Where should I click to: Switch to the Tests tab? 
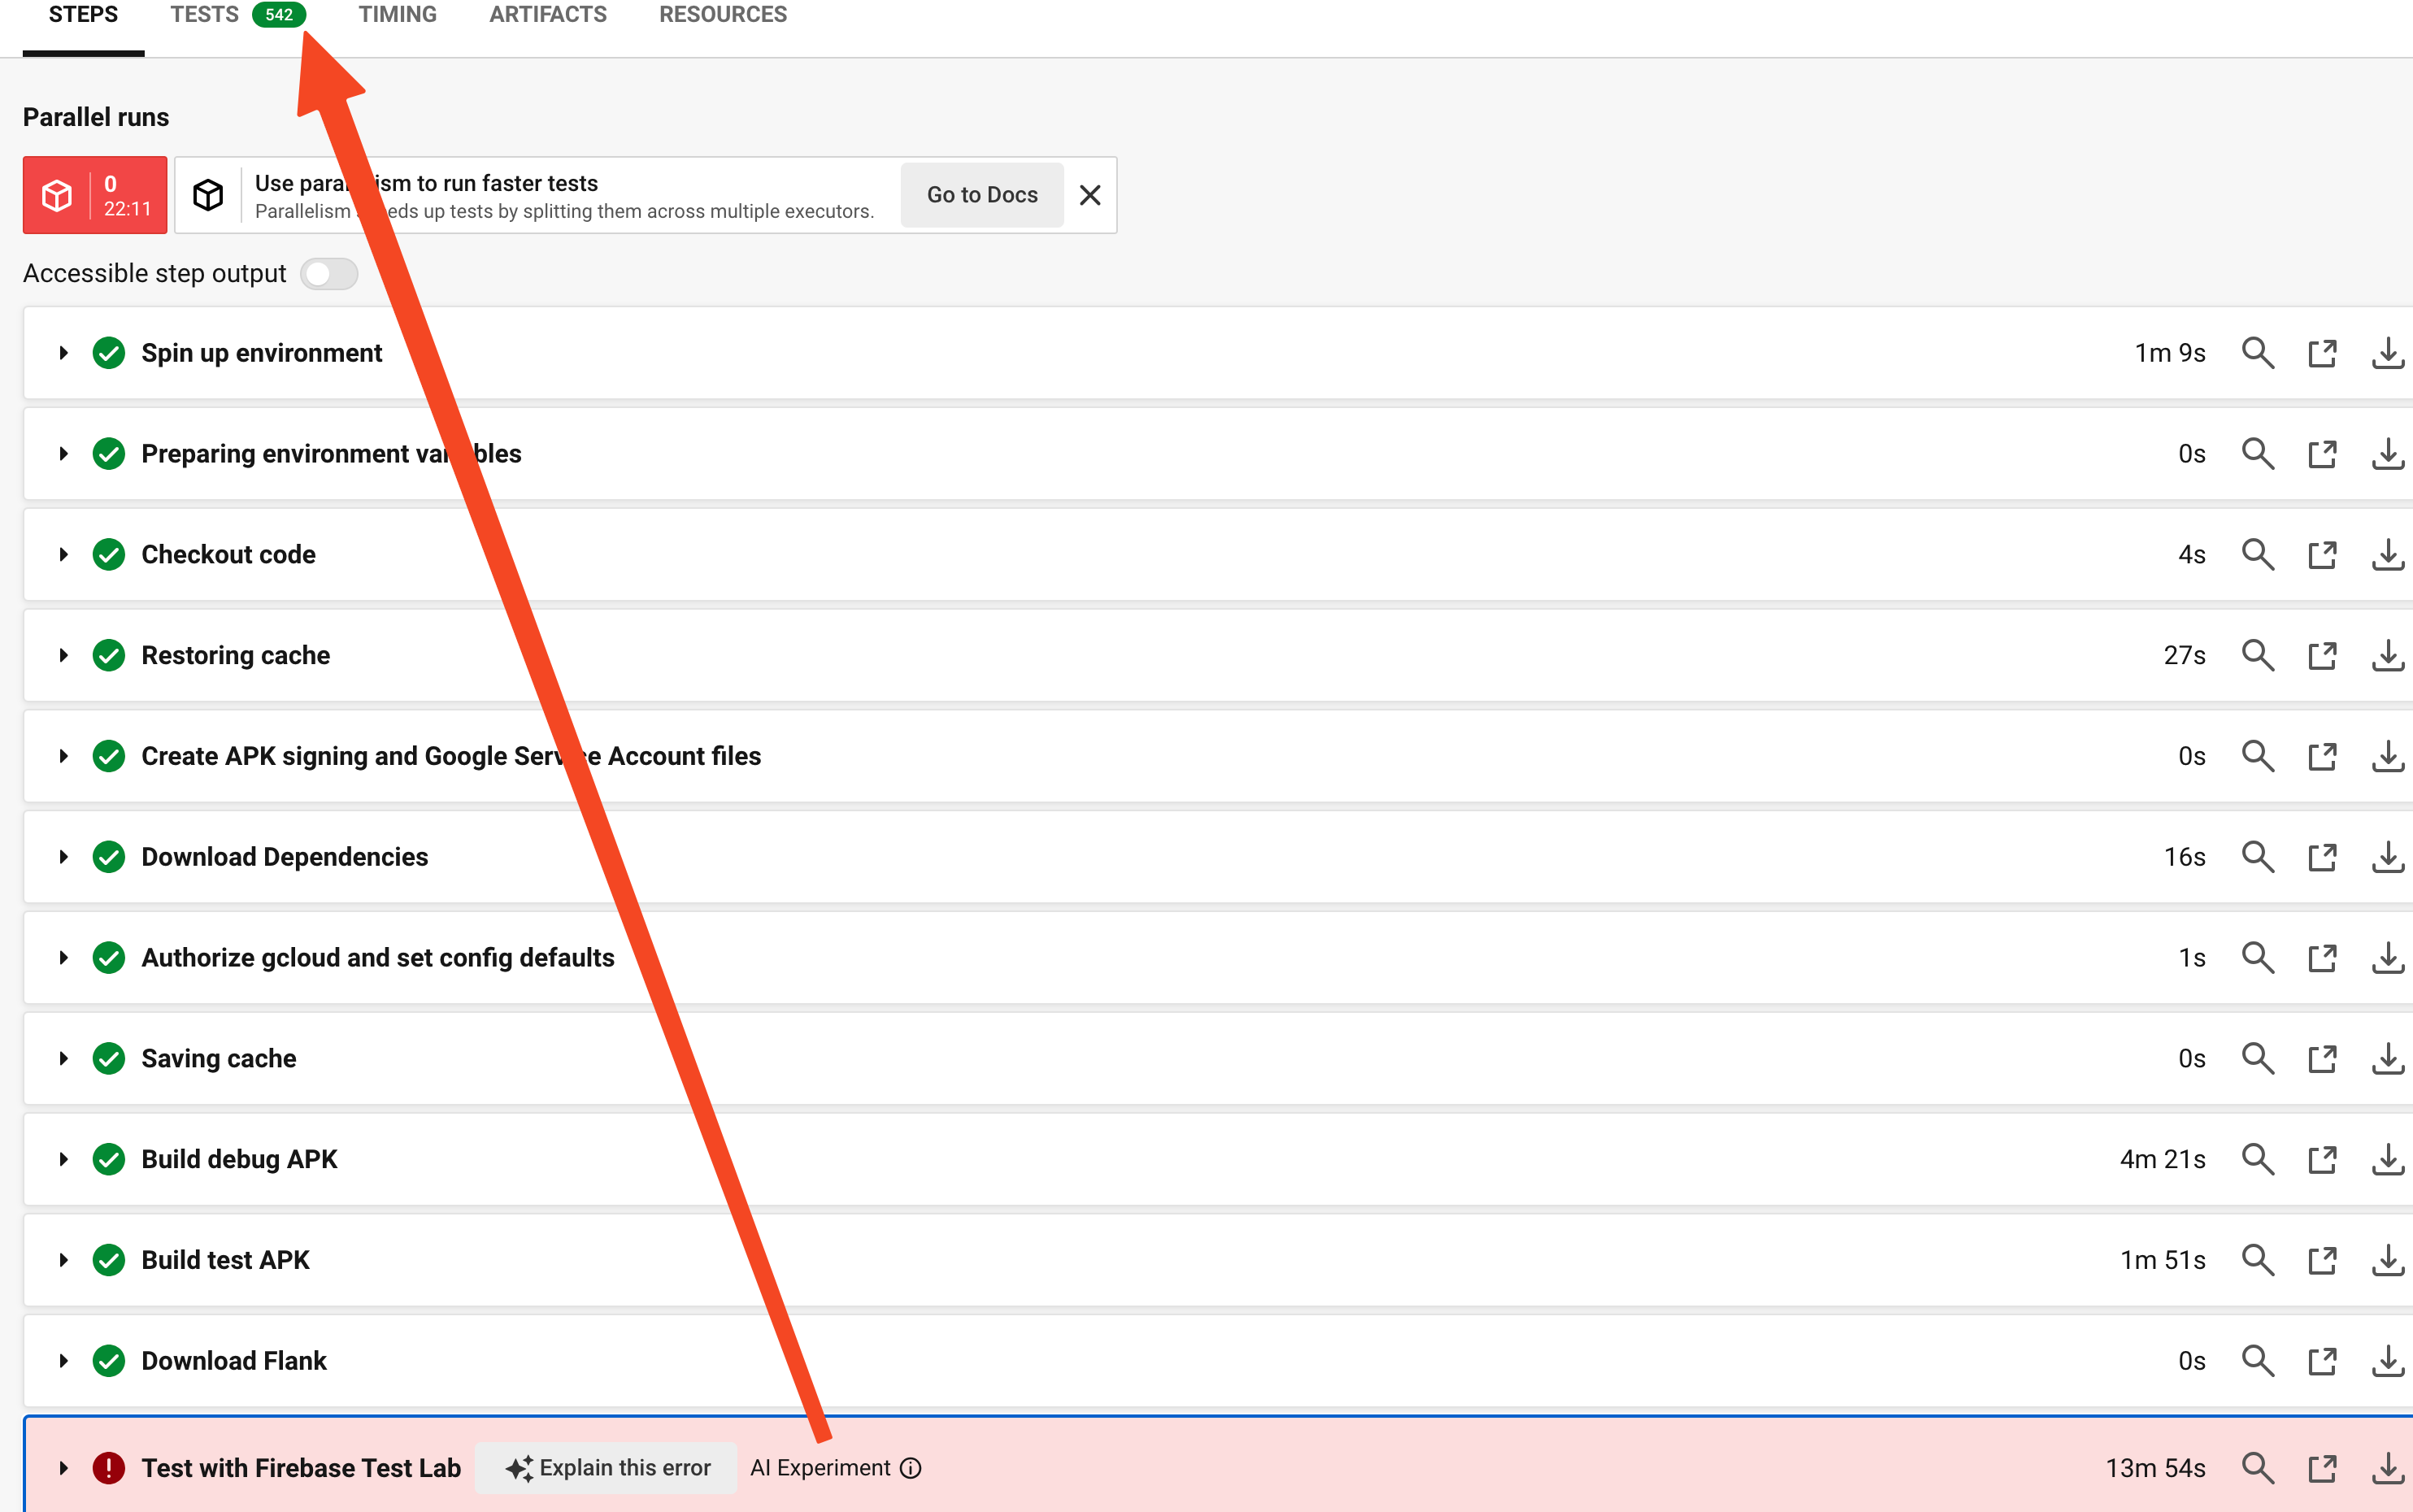(x=205, y=15)
